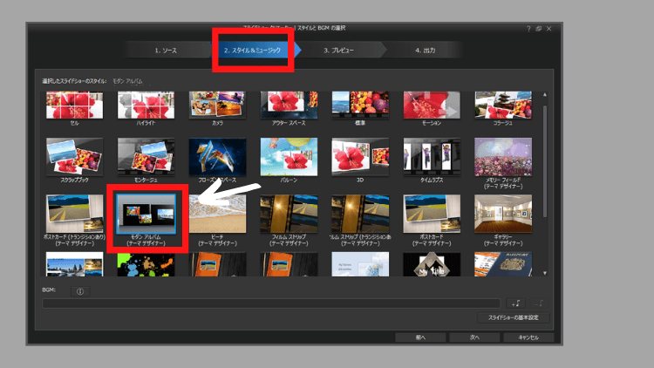Click the BGM info icon
The width and height of the screenshot is (654, 368).
80,290
